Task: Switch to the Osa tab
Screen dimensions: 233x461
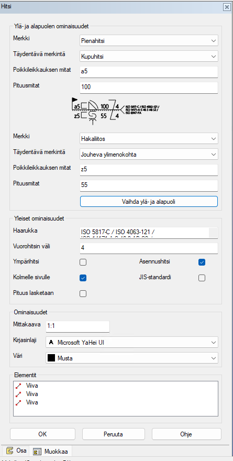Action: tap(16, 450)
